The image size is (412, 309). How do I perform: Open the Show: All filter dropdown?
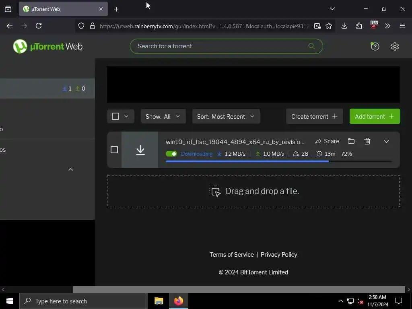[163, 116]
